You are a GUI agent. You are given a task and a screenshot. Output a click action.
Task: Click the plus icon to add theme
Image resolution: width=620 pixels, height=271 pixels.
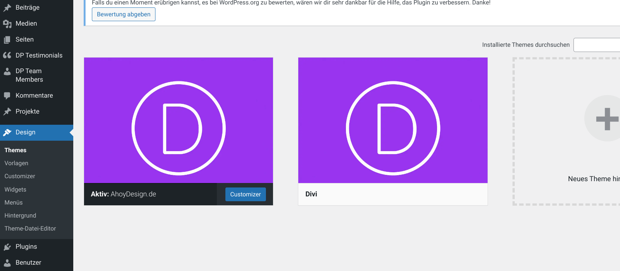[x=607, y=119]
